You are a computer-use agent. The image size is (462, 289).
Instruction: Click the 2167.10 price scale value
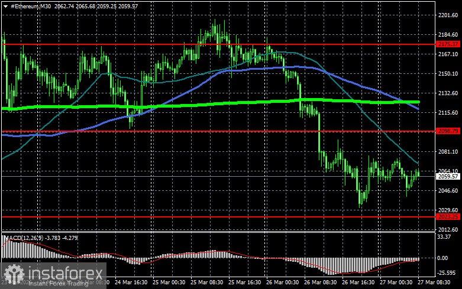point(448,54)
